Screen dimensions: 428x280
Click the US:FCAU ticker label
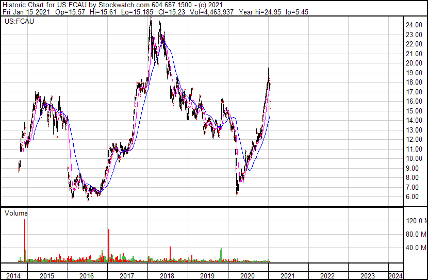coord(19,21)
